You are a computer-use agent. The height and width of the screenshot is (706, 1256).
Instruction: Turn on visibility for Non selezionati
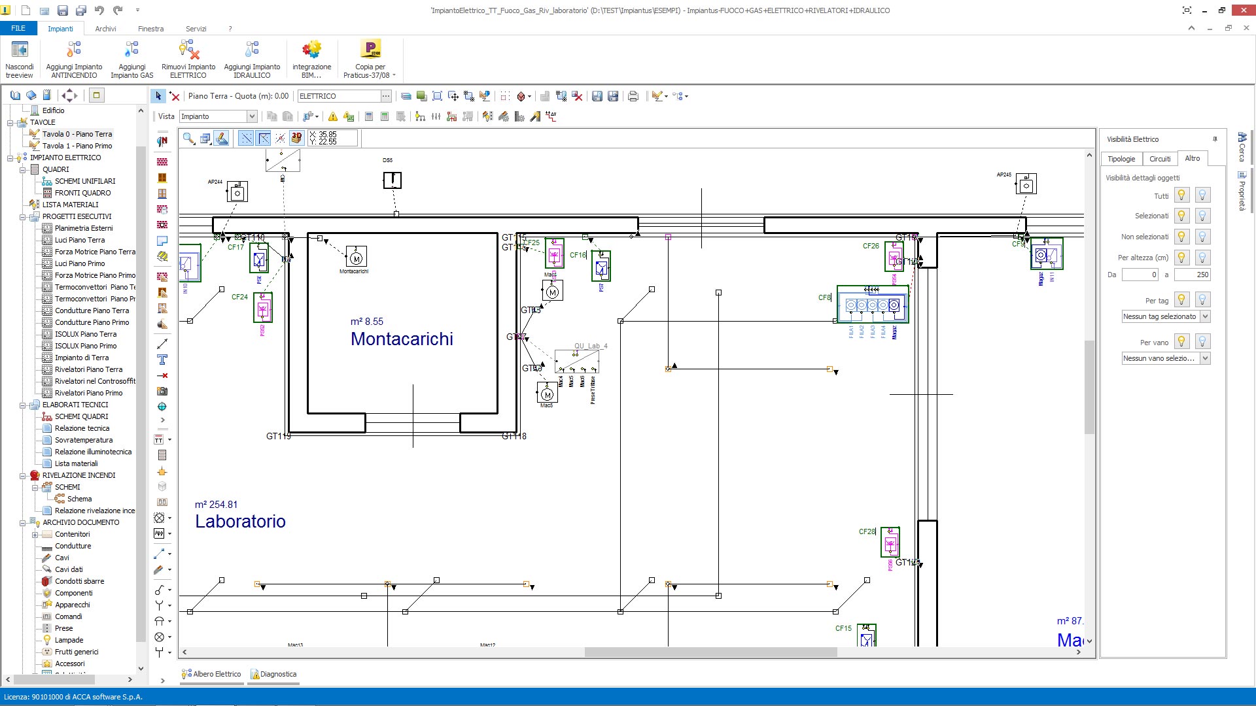pyautogui.click(x=1181, y=237)
